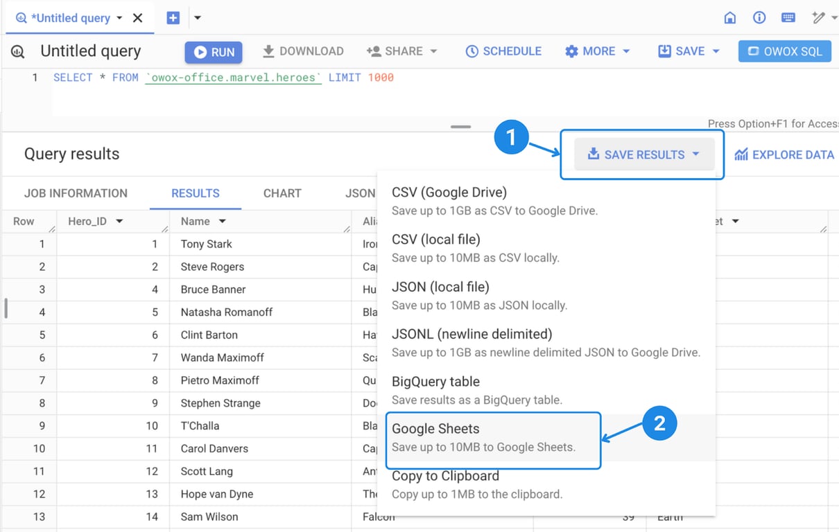
Task: Click the Clint Barton cell
Action: coord(260,335)
